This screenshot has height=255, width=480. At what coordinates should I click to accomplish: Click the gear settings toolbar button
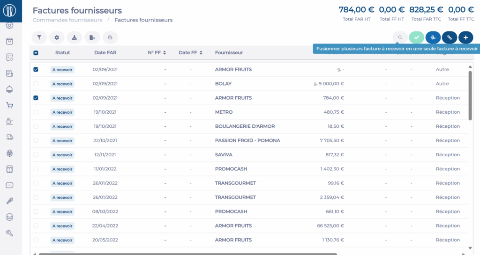tap(57, 37)
